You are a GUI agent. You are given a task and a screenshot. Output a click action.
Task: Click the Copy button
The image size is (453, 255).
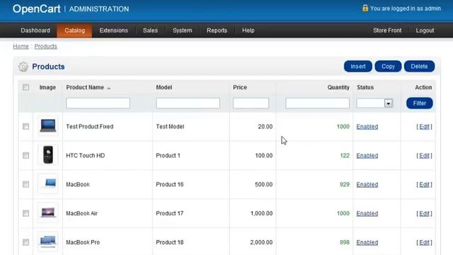click(x=388, y=67)
